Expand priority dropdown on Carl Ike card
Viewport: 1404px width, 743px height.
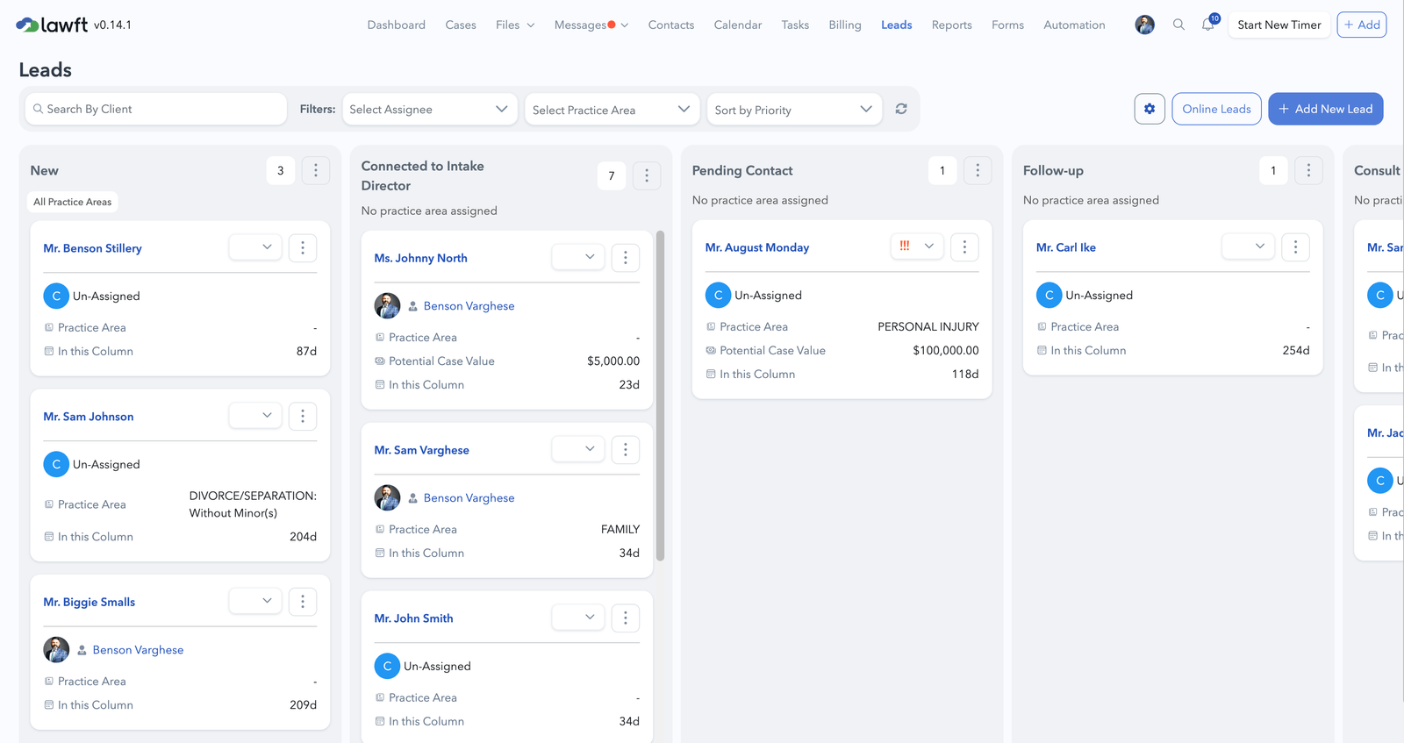(x=1248, y=246)
